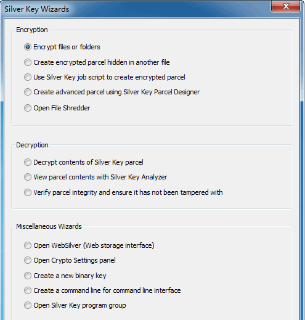Image resolution: width=305 pixels, height=320 pixels.
Task: Click the Decryption group label
Action: pyautogui.click(x=32, y=145)
